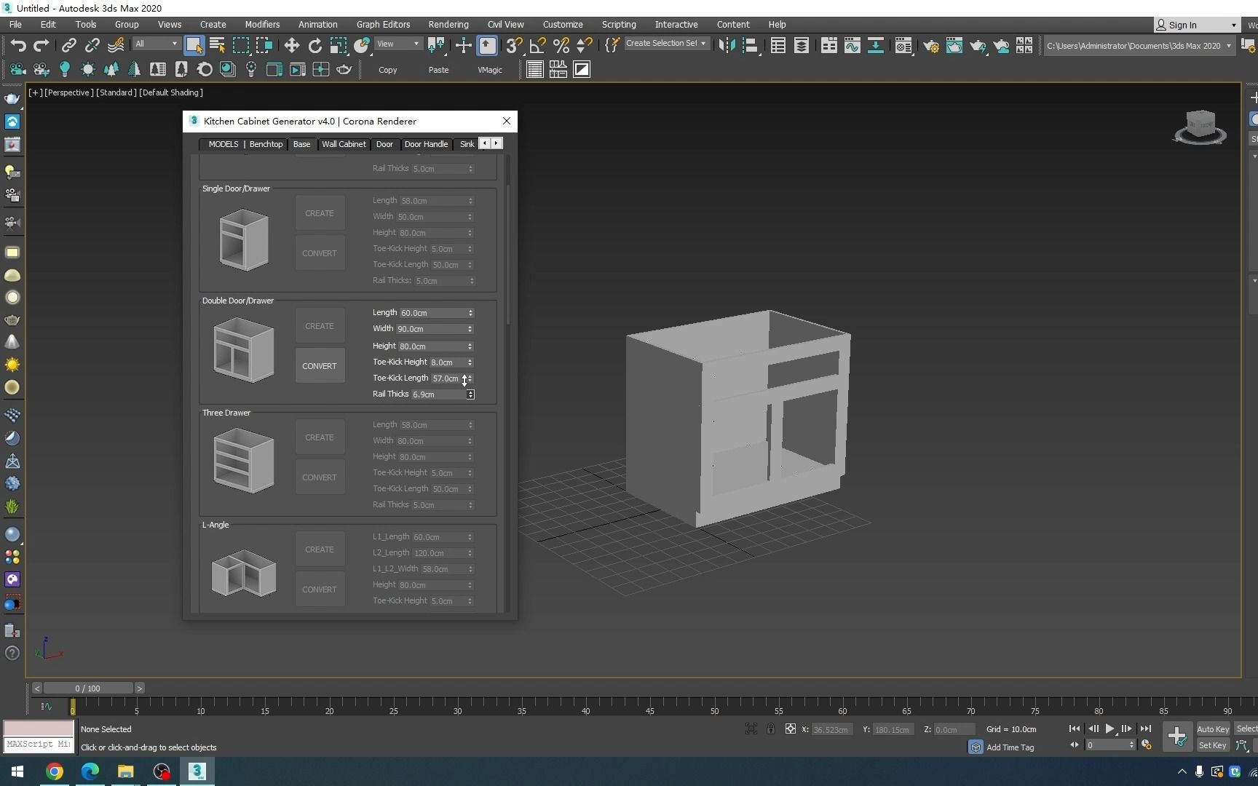
Task: Switch to the Wall Cabinet tab
Action: (x=344, y=144)
